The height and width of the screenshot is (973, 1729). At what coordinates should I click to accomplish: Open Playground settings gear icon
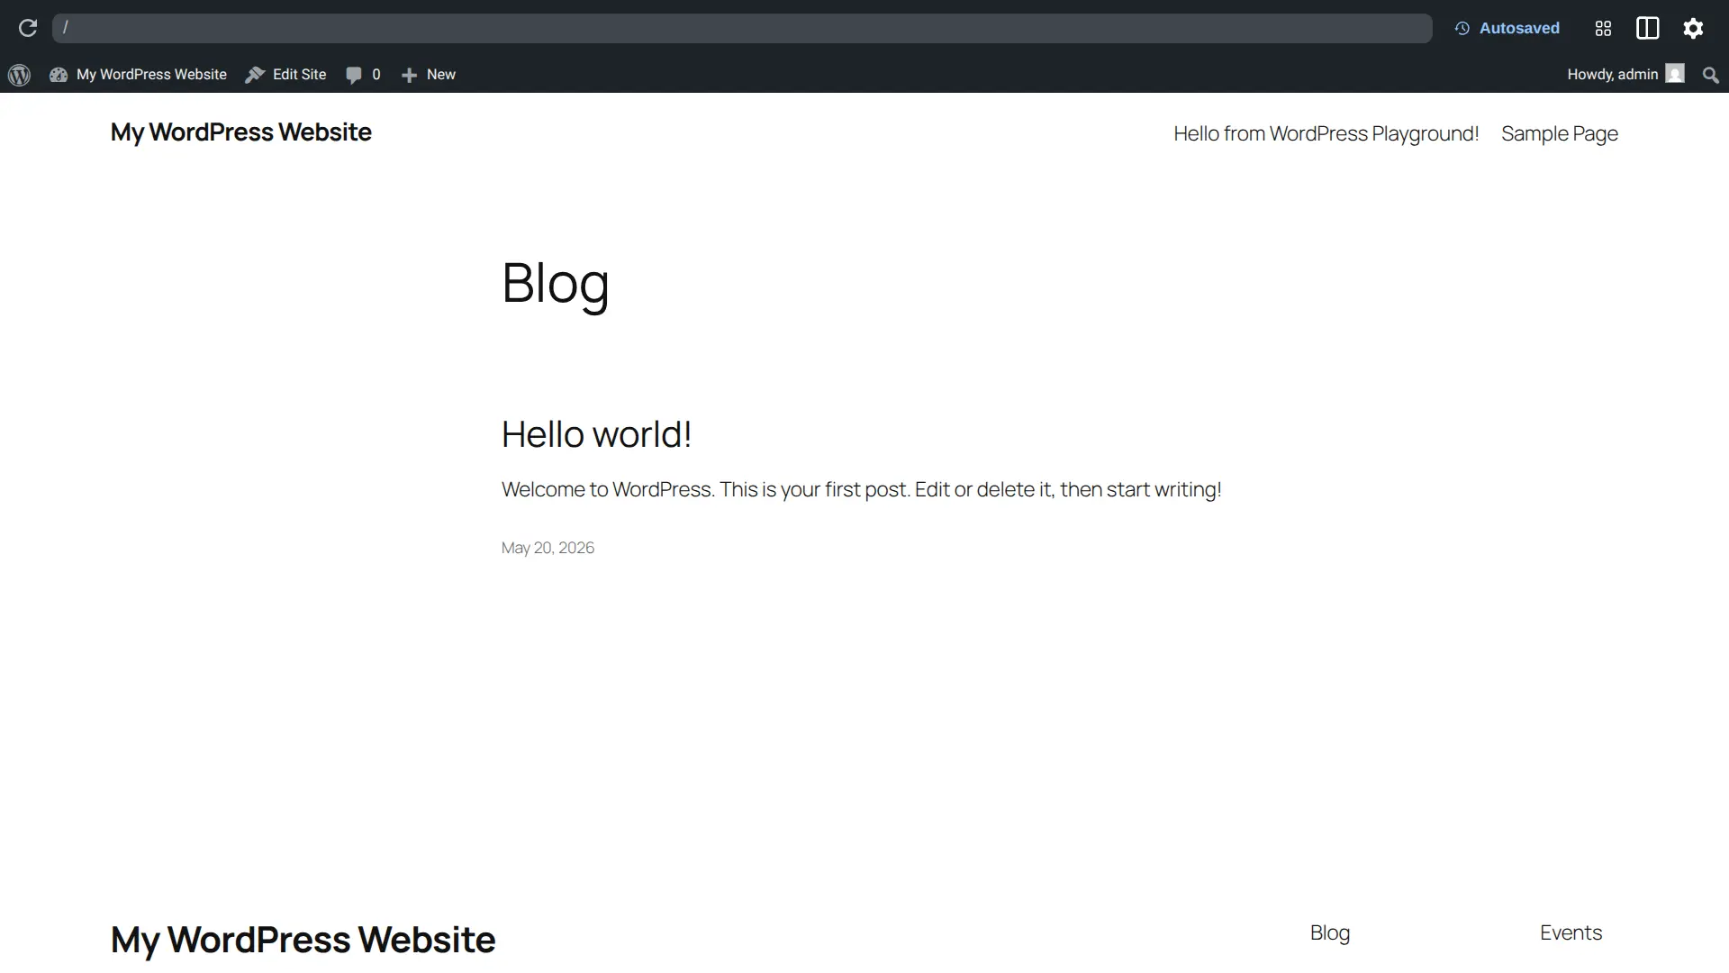[1693, 28]
